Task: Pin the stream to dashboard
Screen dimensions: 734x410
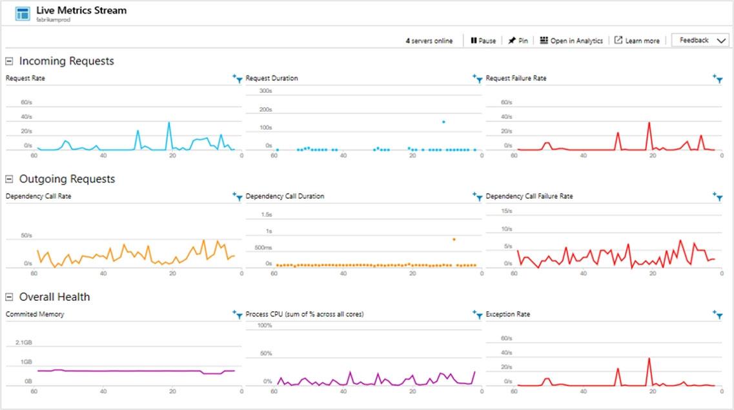Action: tap(518, 41)
